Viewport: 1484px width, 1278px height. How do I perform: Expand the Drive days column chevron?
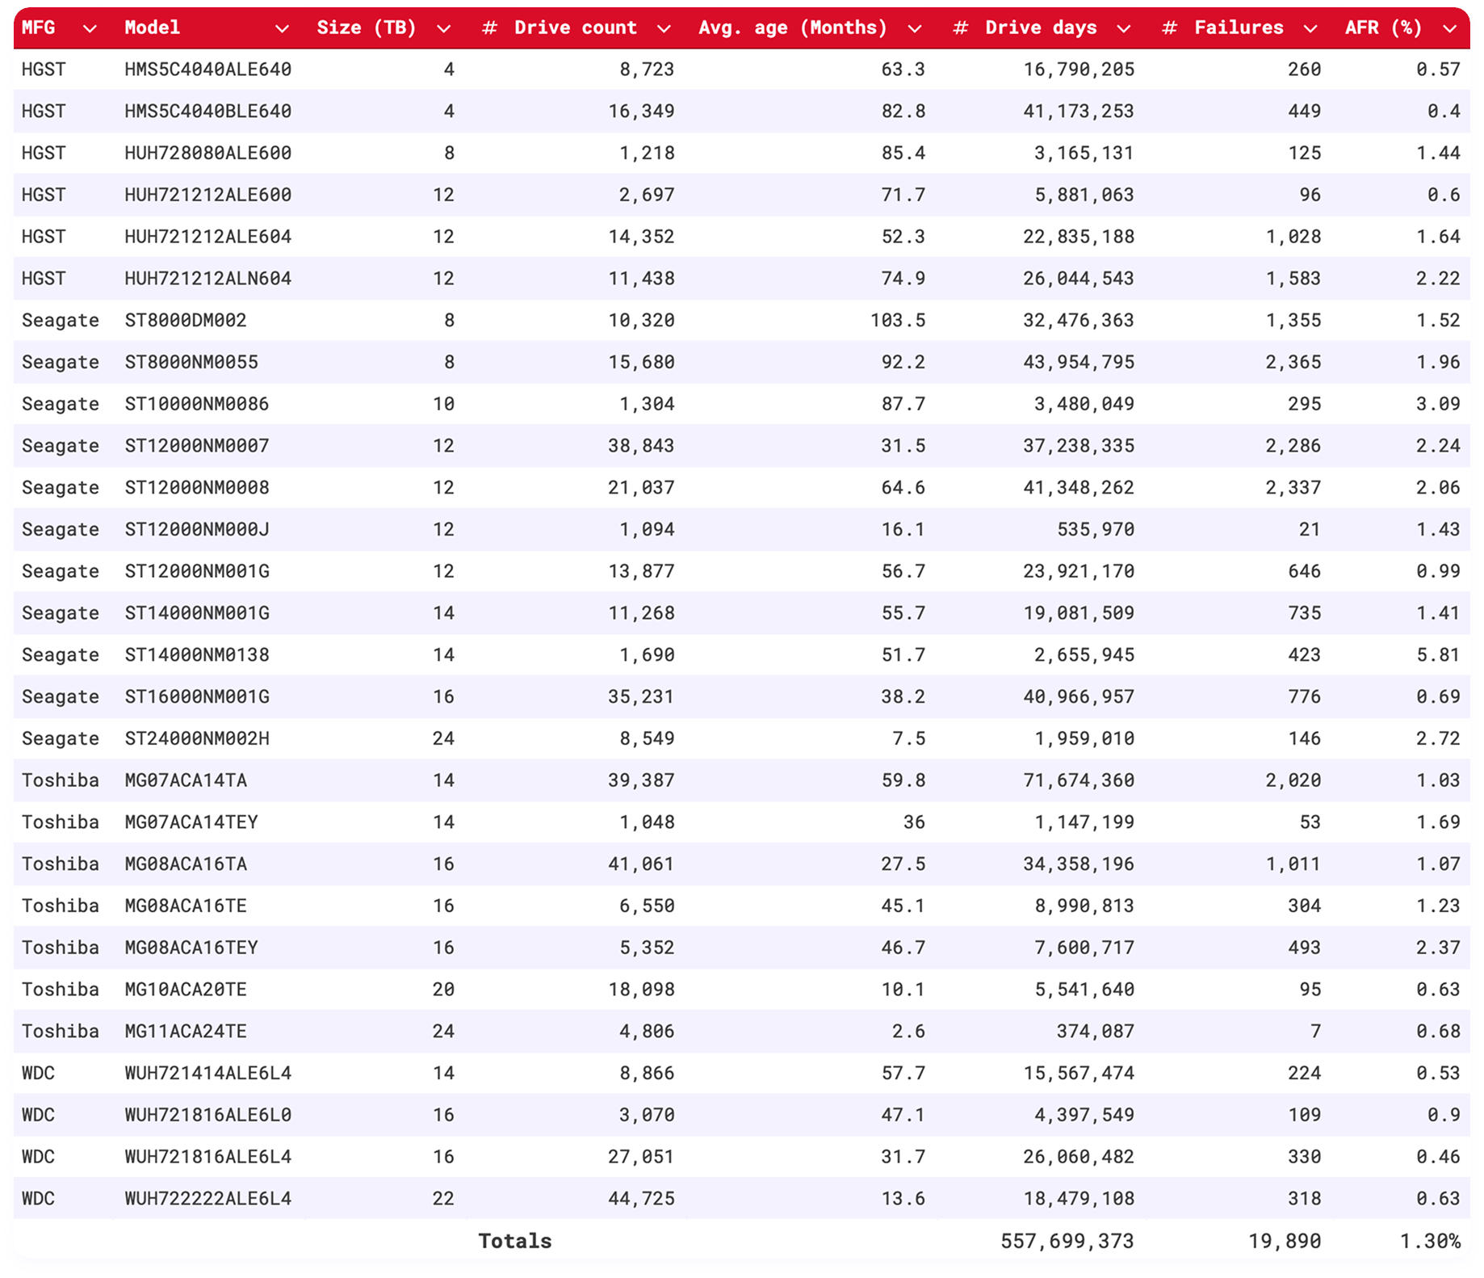1123,29
